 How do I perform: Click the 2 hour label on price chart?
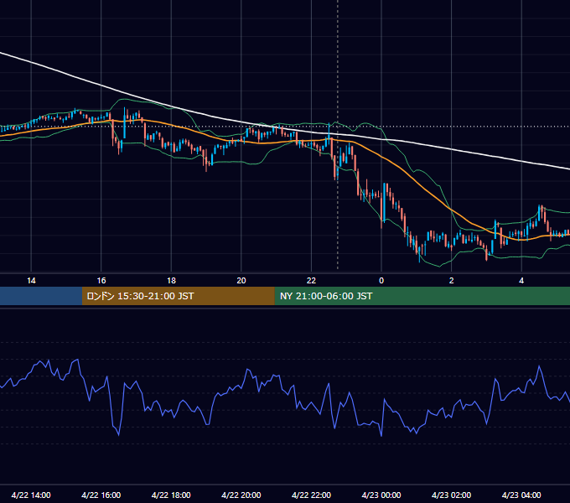[x=452, y=281]
